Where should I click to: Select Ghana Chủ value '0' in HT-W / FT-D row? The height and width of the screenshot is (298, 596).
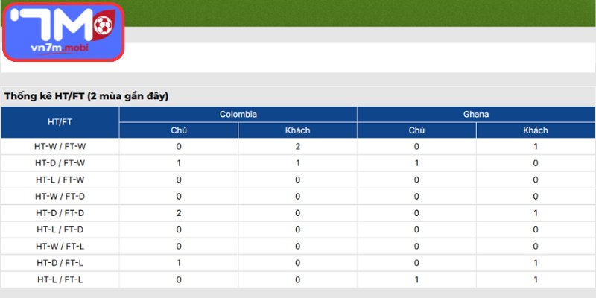[416, 197]
